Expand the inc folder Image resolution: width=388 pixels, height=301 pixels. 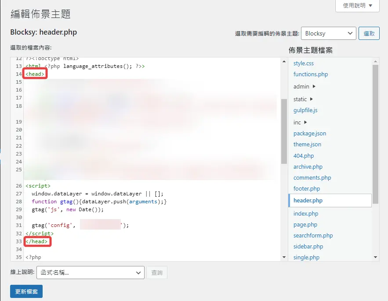(300, 122)
